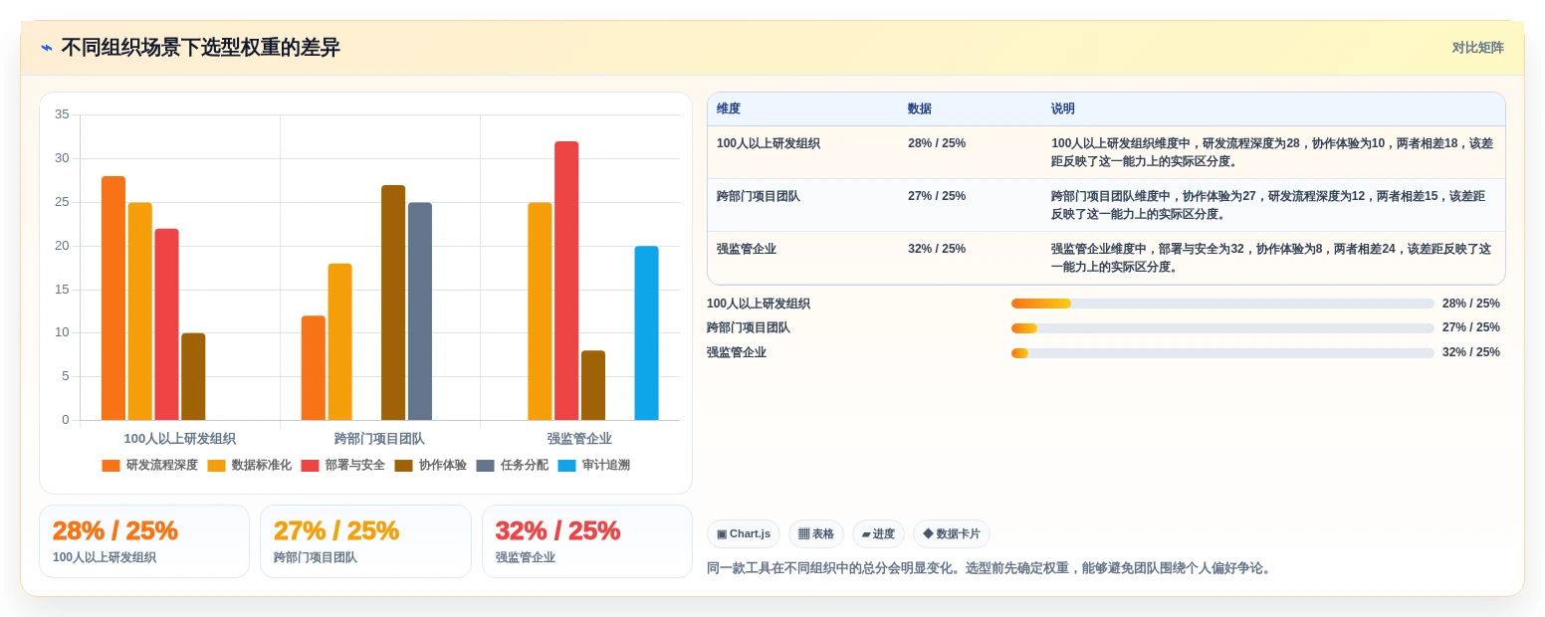
Task: Click the 研发流程深度 bar for 100人以上研发组织
Action: point(113,298)
